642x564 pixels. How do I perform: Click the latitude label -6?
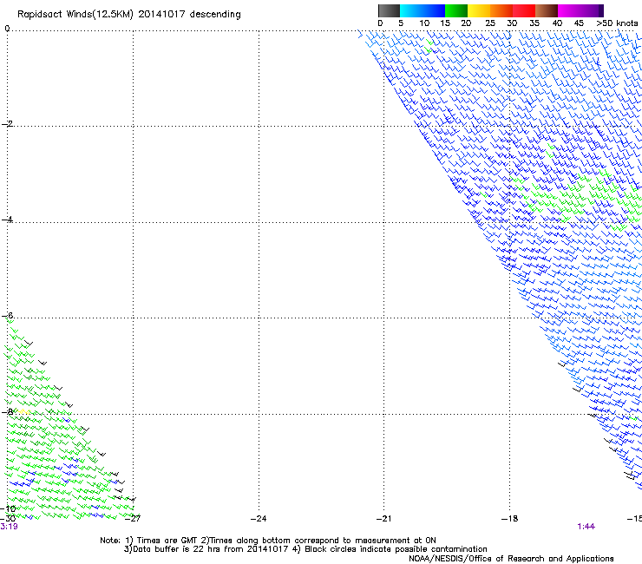pyautogui.click(x=7, y=315)
